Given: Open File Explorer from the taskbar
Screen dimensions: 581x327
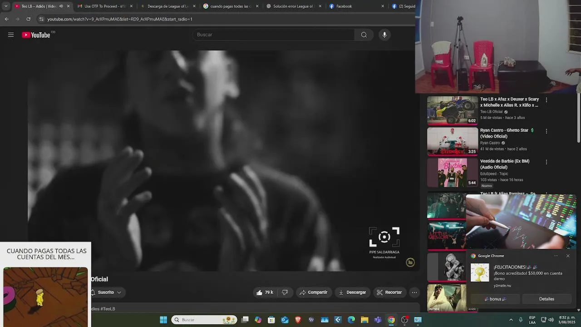Looking at the screenshot, I should pos(364,320).
